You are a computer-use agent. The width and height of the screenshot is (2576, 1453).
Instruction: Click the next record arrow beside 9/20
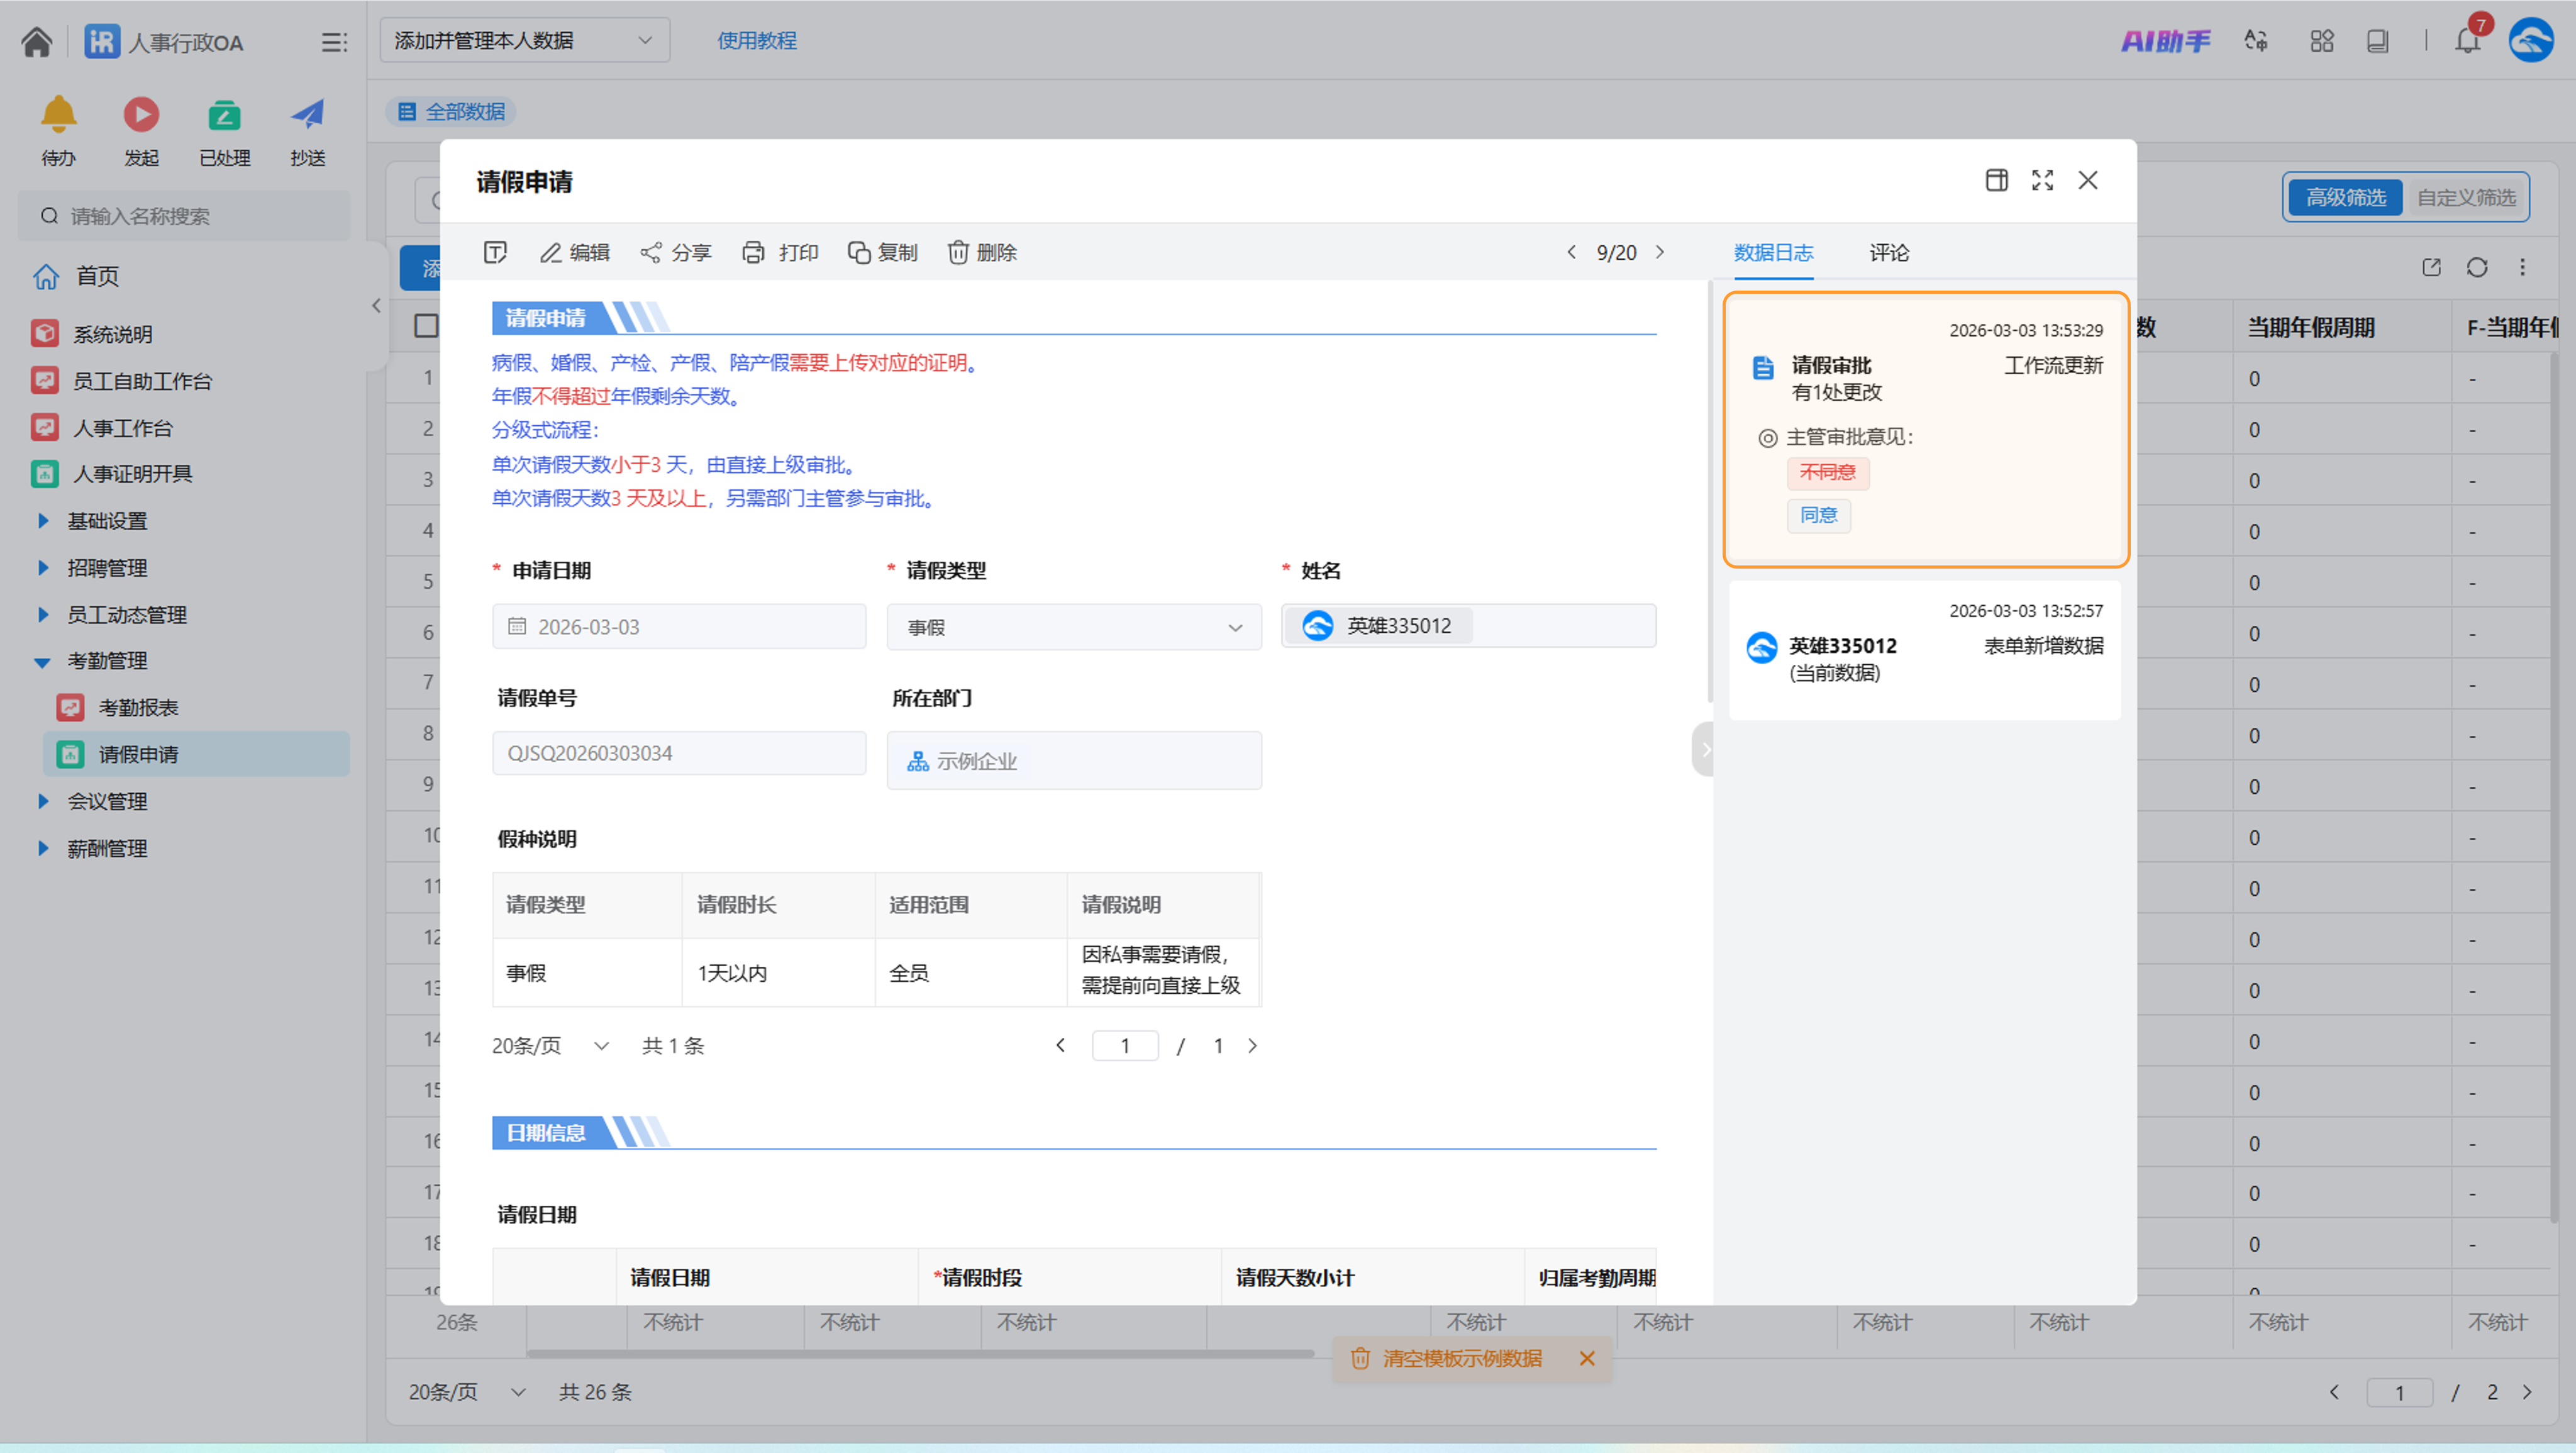point(1660,252)
